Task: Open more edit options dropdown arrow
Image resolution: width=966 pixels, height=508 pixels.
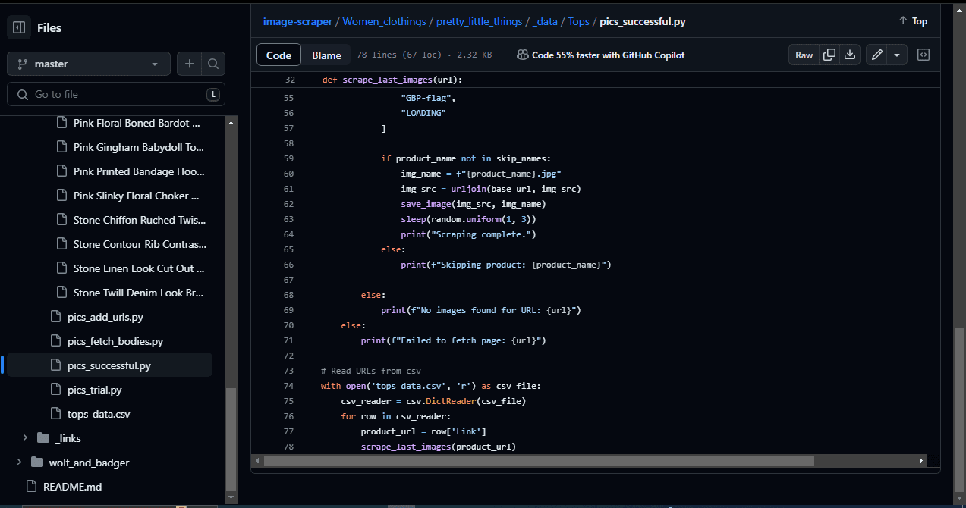Action: [x=897, y=55]
